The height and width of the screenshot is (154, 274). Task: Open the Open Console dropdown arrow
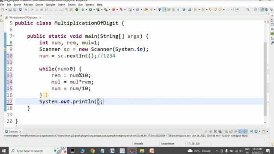click(x=267, y=131)
